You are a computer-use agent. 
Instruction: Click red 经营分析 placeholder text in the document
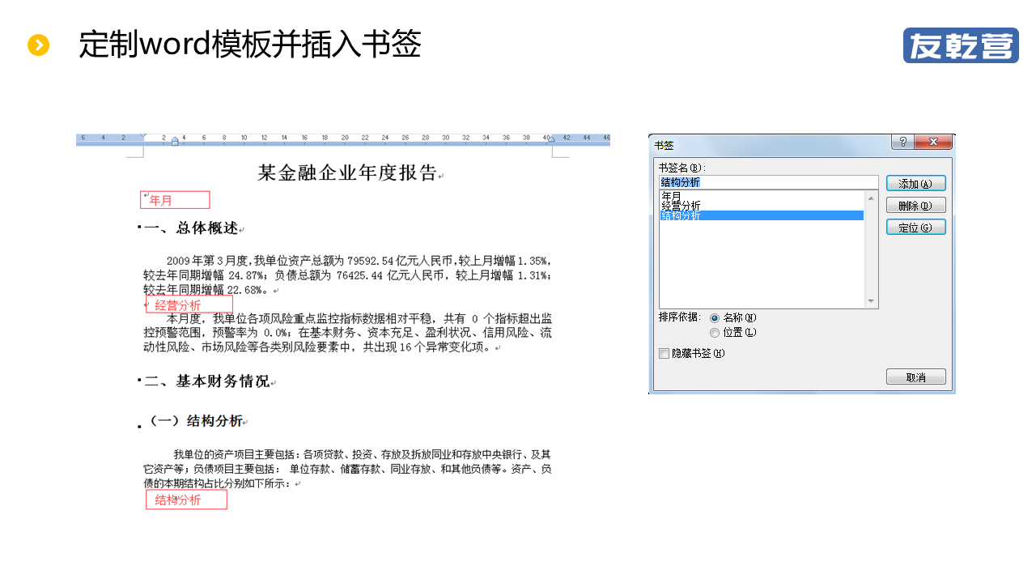coord(178,305)
